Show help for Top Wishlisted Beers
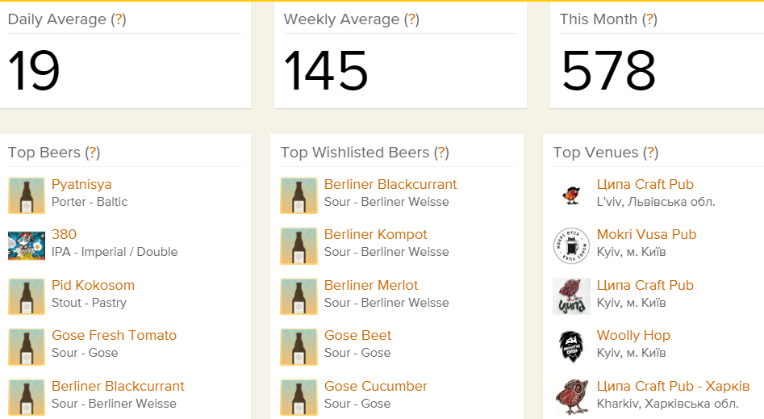The width and height of the screenshot is (764, 419). tap(441, 153)
